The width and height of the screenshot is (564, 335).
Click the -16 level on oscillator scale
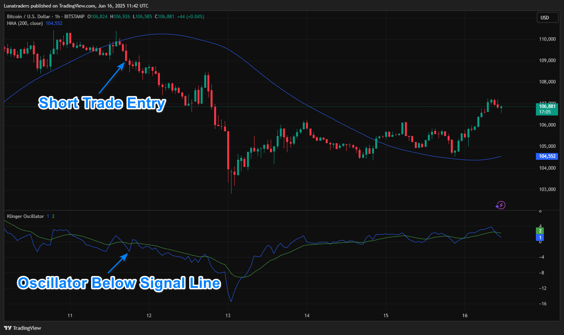click(x=541, y=304)
